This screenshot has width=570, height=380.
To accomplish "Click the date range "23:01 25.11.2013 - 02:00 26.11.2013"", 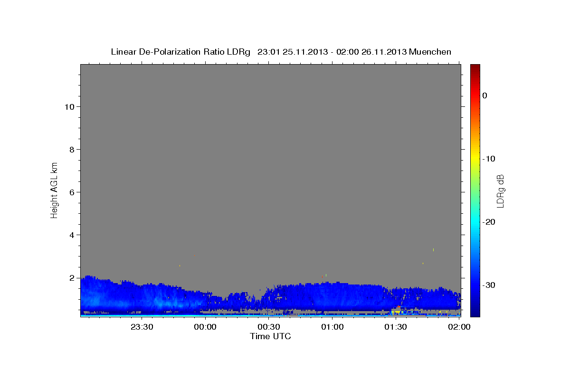I will [332, 52].
